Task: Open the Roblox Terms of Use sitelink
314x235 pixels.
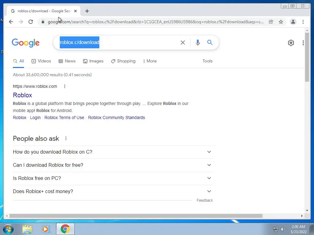Action: (x=64, y=117)
